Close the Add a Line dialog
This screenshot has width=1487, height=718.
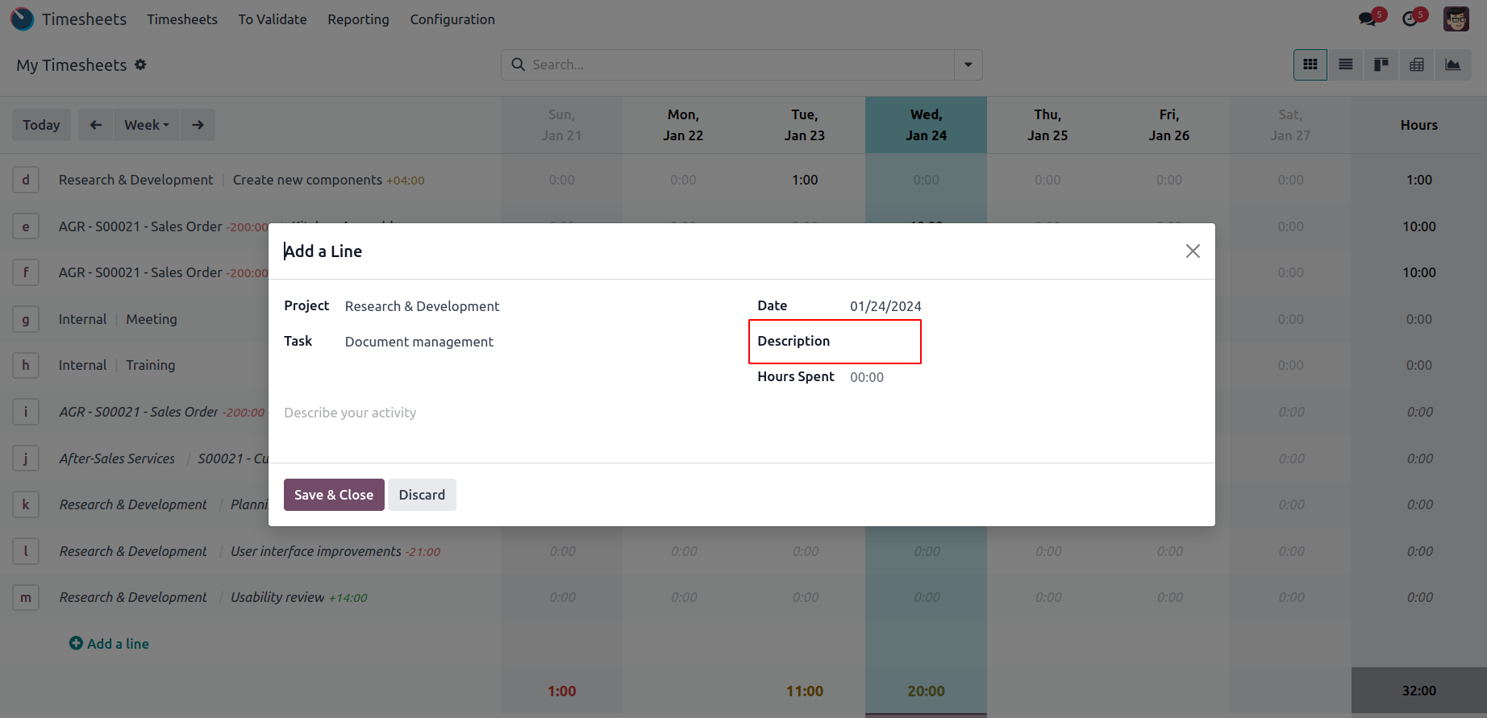1193,251
